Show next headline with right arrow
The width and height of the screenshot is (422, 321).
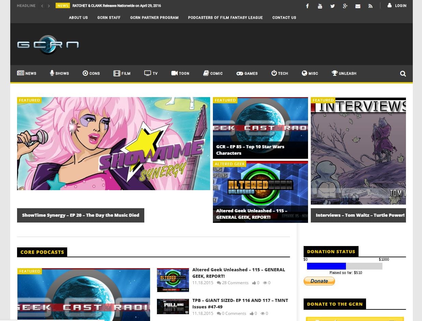coord(49,6)
